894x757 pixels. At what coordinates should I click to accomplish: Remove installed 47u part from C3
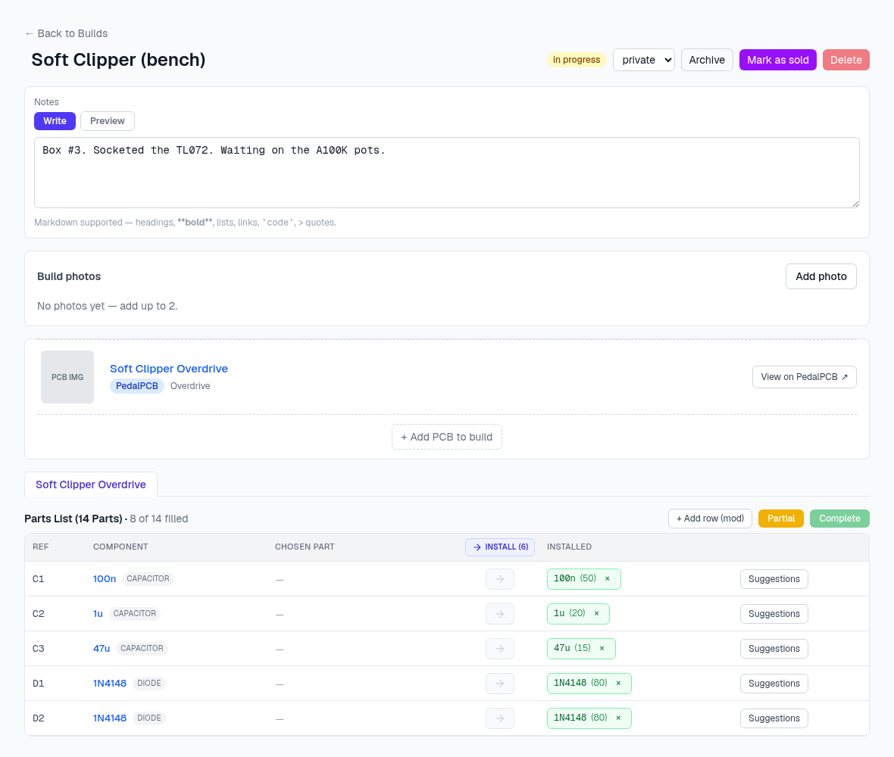pos(602,648)
